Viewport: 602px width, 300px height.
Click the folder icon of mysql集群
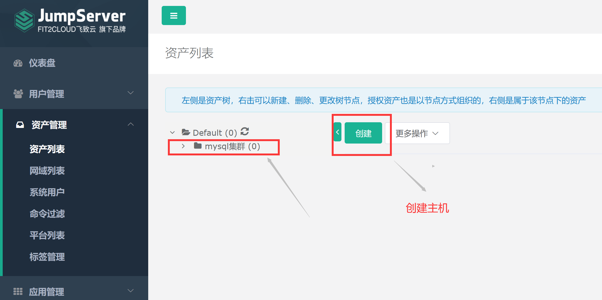point(198,146)
